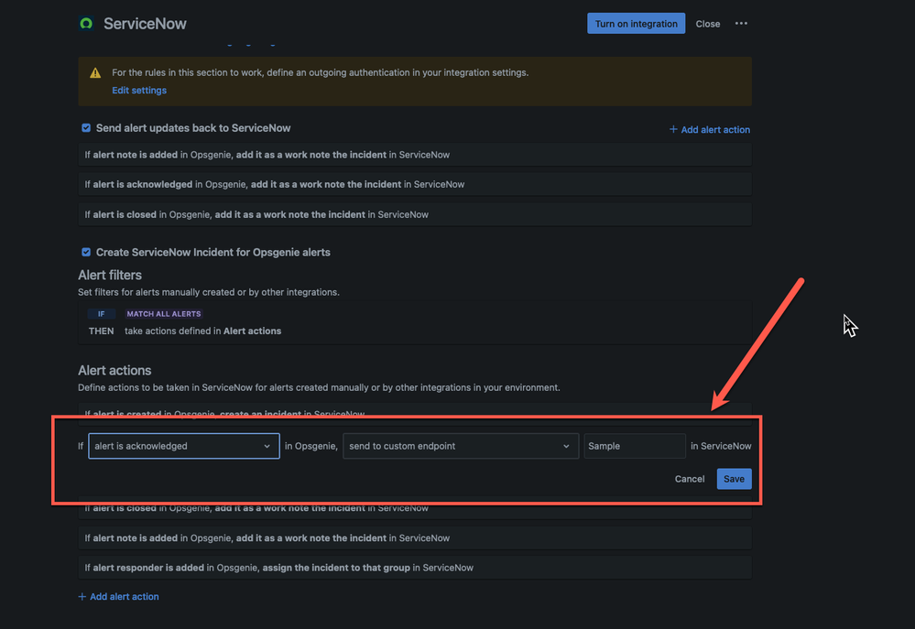The image size is (915, 629).
Task: Select the lower 'alert note is added' rule in Alert actions
Action: (x=415, y=538)
